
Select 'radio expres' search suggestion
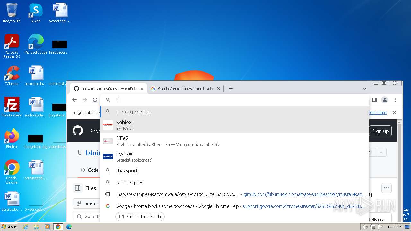235,183
